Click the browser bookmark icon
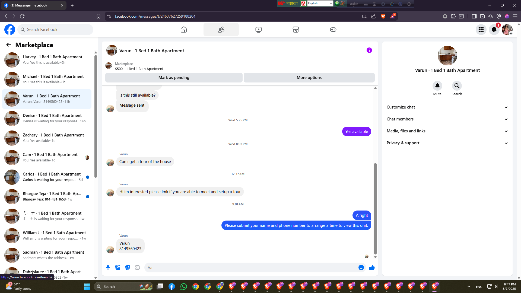 (x=99, y=16)
